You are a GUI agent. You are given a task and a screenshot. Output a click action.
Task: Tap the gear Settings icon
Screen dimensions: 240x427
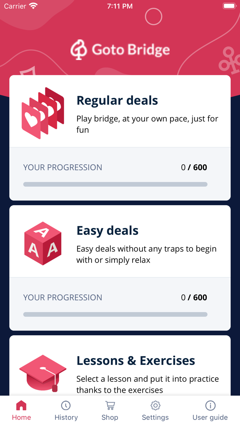[155, 406]
